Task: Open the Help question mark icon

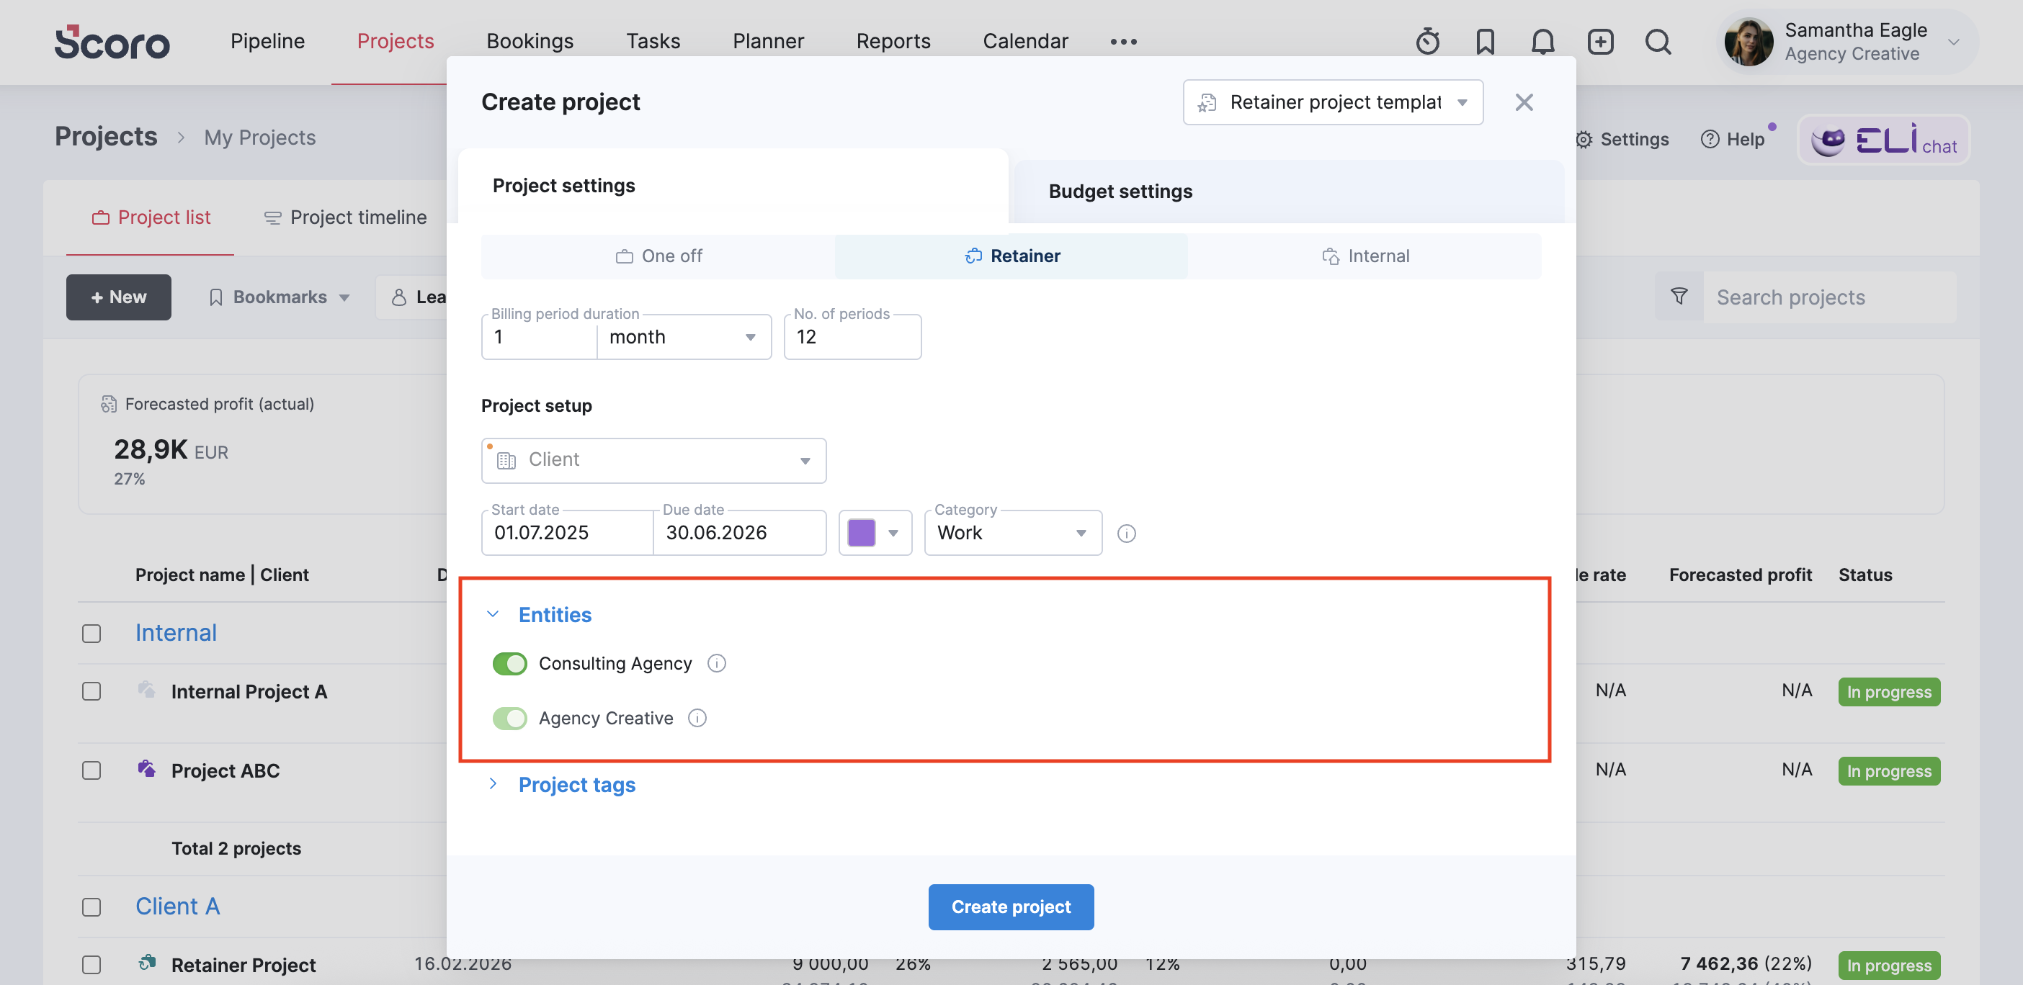Action: (x=1710, y=139)
